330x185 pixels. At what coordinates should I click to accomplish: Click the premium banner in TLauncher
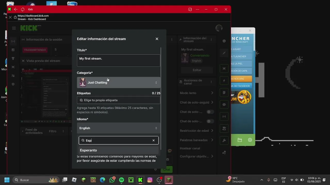click(241, 97)
